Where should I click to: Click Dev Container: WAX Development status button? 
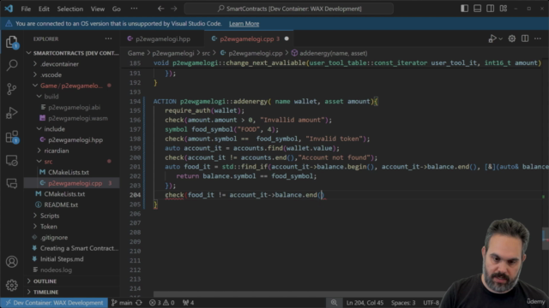coord(54,303)
